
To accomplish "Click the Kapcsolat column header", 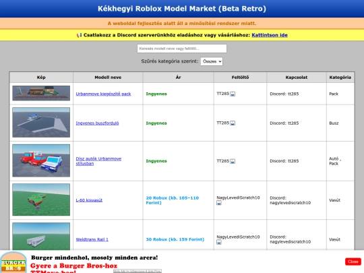I will (x=297, y=78).
